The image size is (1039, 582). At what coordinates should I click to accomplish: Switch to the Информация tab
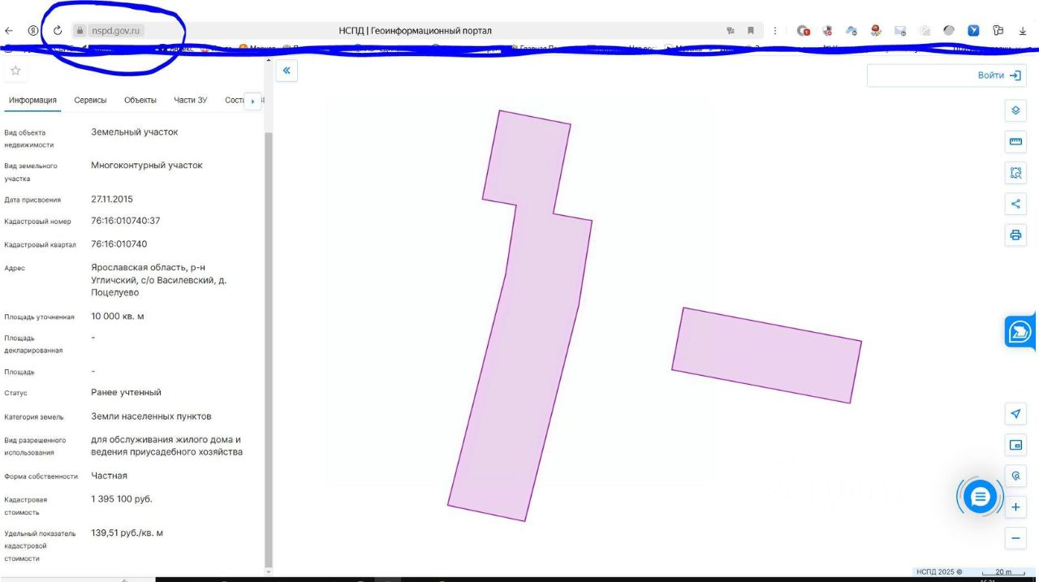click(32, 100)
